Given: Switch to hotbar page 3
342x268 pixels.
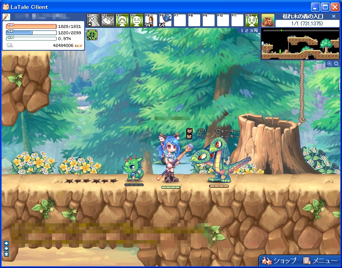Looking at the screenshot, I should pos(251,30).
